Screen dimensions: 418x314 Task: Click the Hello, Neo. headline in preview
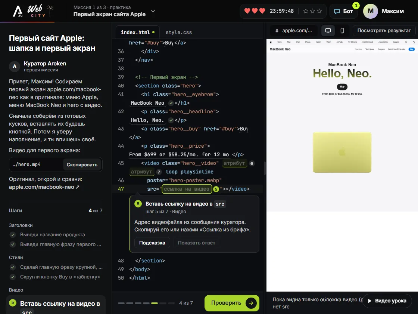pos(342,73)
